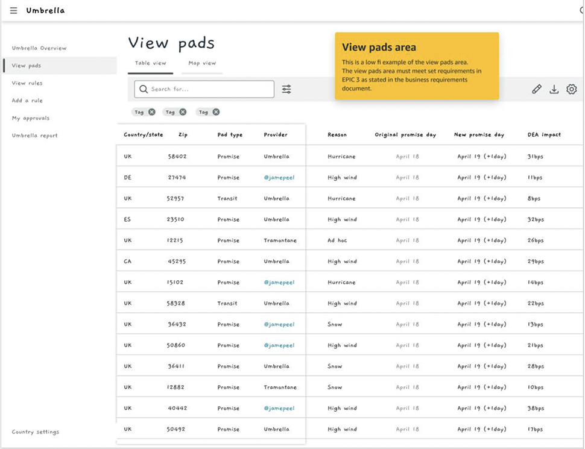Viewport: 585px width, 449px height.
Task: Open @jamepeel link in zip 36432 row
Action: coord(279,324)
